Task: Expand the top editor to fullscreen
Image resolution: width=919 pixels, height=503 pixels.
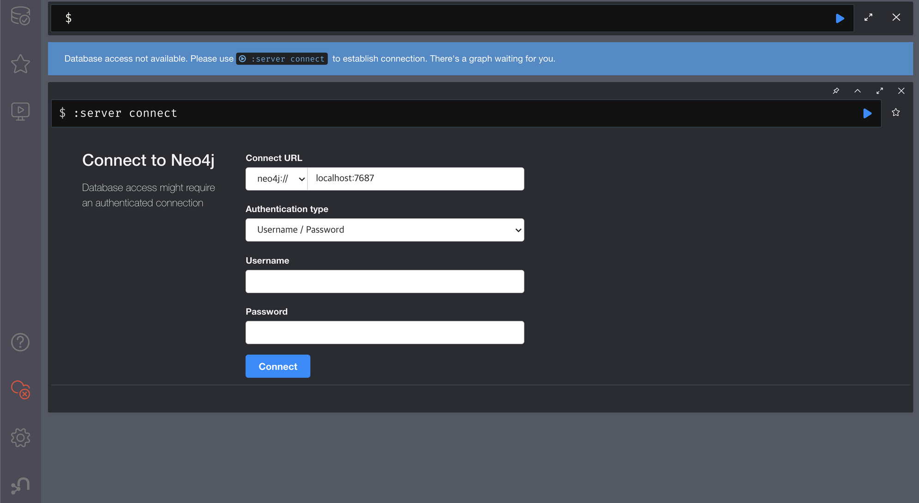Action: click(x=868, y=18)
